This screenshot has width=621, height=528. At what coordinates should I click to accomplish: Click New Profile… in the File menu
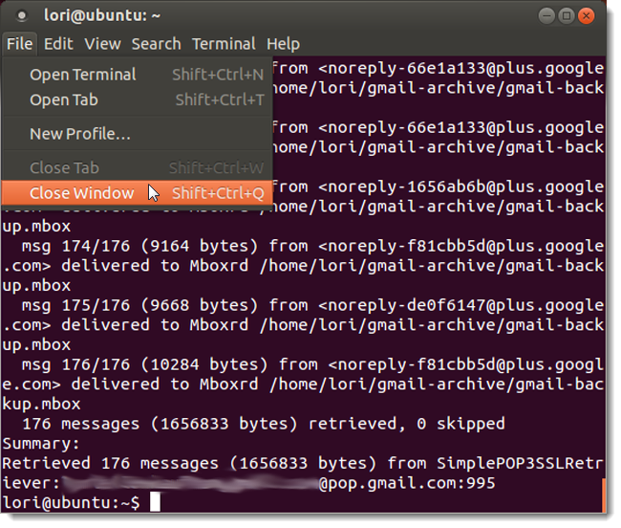(80, 134)
